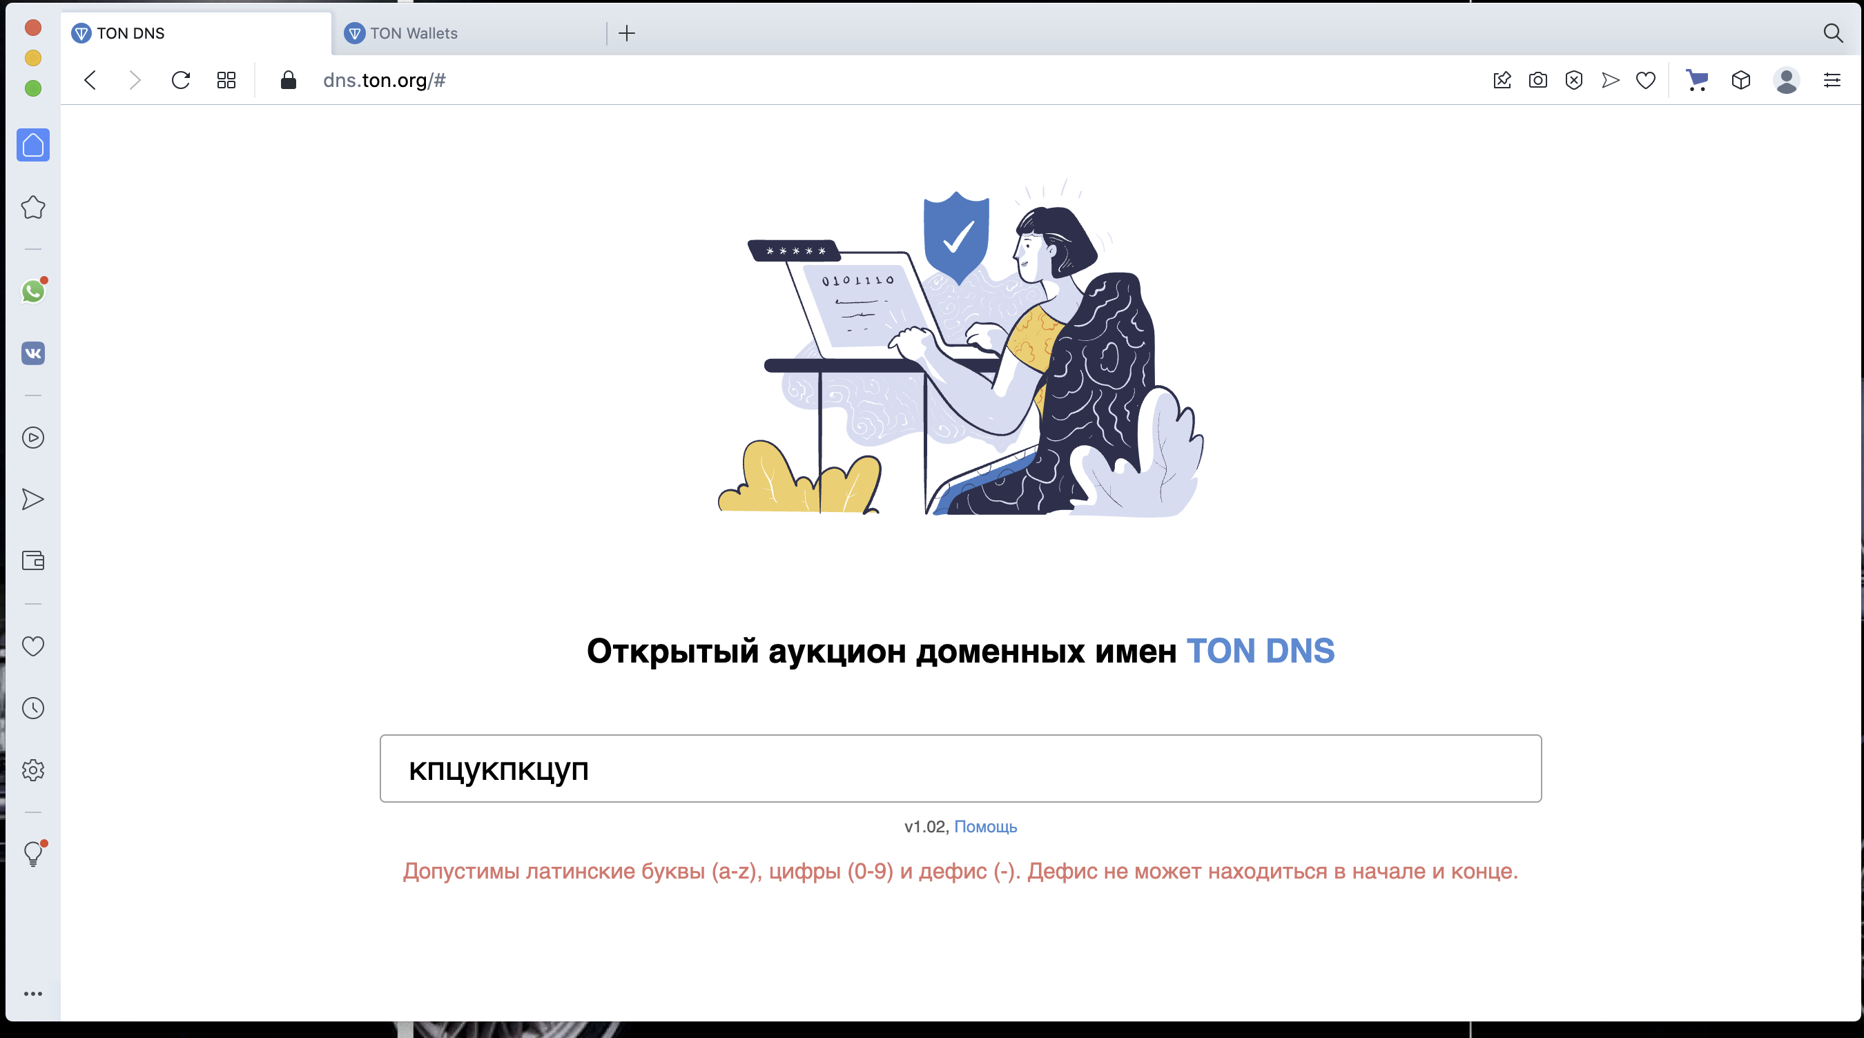Open the sidebar player icon
1864x1038 pixels.
pos(32,438)
